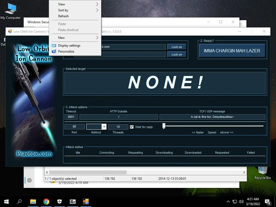Click the NONE! selected target display
276x207 pixels.
165,83
